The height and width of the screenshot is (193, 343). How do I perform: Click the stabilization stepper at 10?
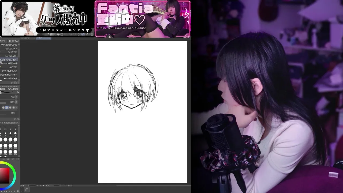click(14, 113)
